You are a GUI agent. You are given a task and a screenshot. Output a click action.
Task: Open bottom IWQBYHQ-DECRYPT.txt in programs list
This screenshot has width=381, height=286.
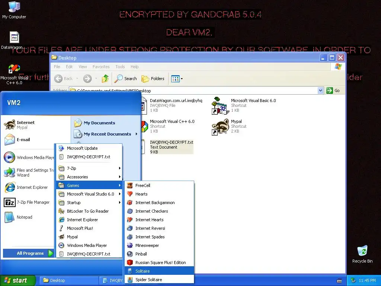coord(89,254)
